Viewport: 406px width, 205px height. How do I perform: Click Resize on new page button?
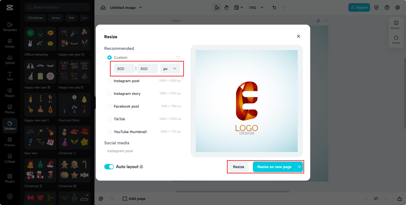coord(274,167)
